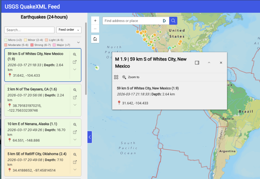Click the home default extent button
Viewport: 260px width, 179px height.
[95, 39]
